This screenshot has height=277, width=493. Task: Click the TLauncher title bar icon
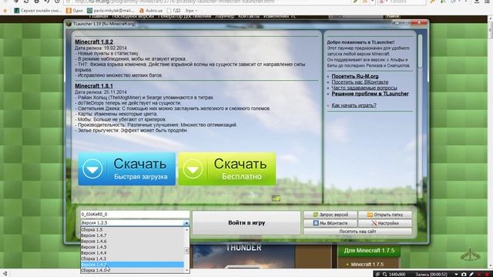(69, 24)
